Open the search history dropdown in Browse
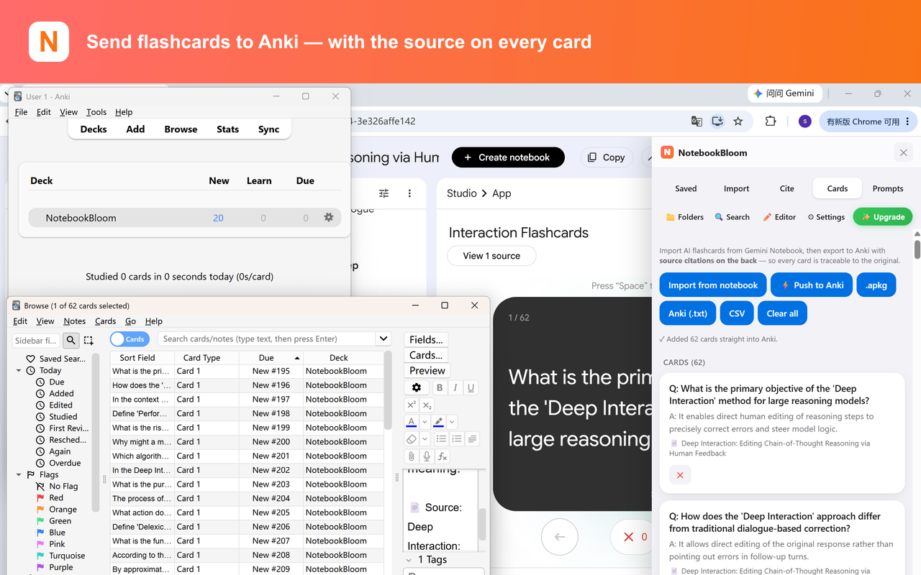The image size is (921, 575). pos(384,339)
